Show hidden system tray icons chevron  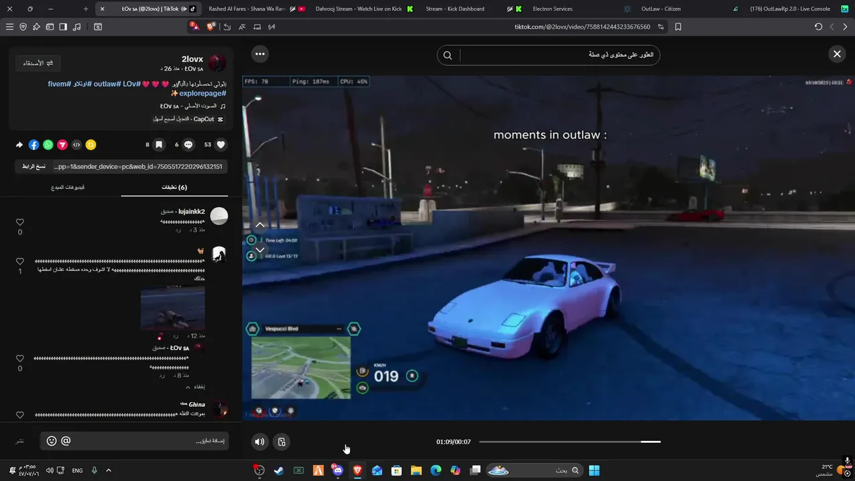tap(108, 470)
